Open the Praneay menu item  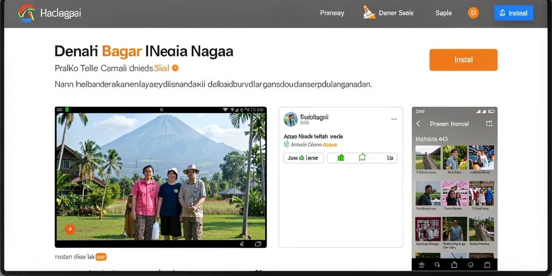click(x=332, y=13)
